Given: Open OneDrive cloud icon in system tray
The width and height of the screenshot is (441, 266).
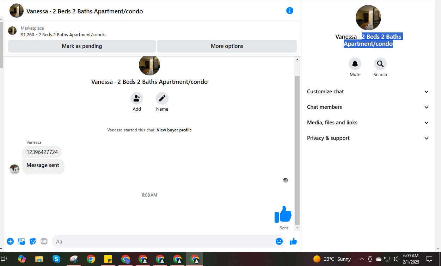Looking at the screenshot, I should click(x=379, y=259).
